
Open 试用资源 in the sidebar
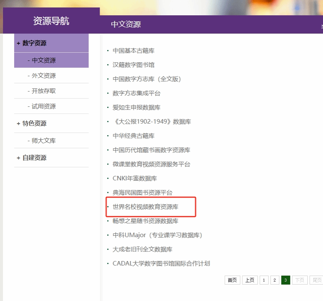pyautogui.click(x=44, y=106)
